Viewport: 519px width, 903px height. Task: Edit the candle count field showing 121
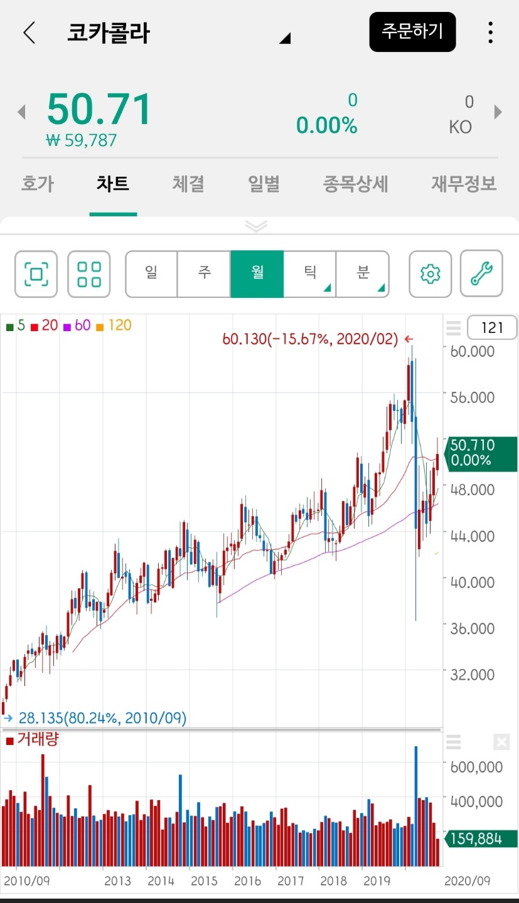coord(492,327)
